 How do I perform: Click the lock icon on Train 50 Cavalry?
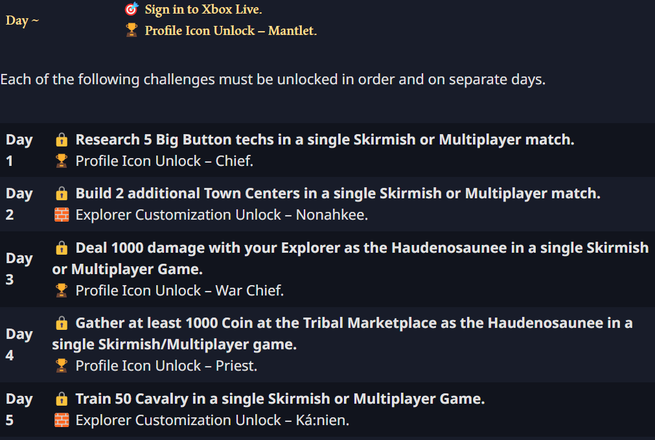(x=62, y=399)
